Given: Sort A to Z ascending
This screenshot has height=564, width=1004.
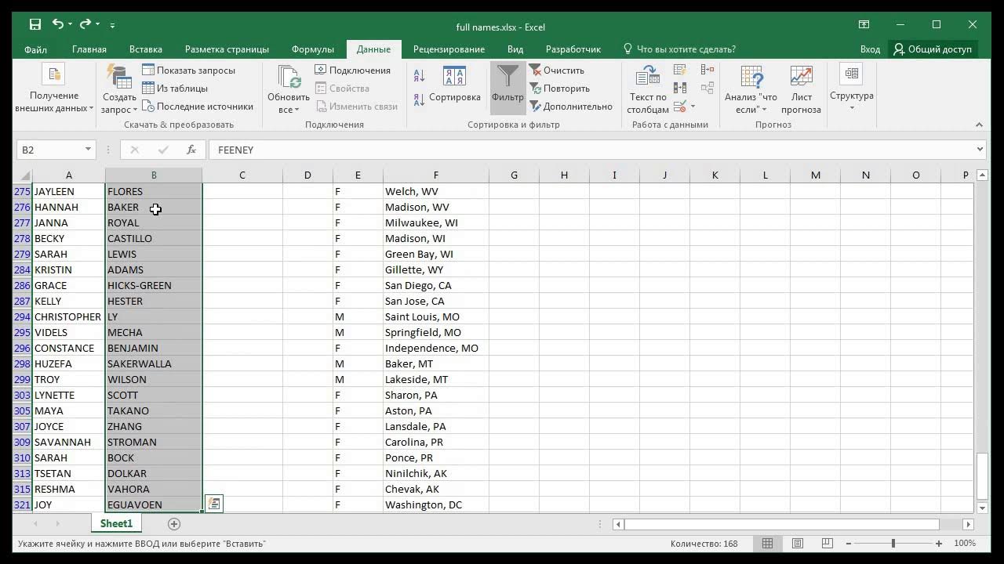Looking at the screenshot, I should point(419,76).
